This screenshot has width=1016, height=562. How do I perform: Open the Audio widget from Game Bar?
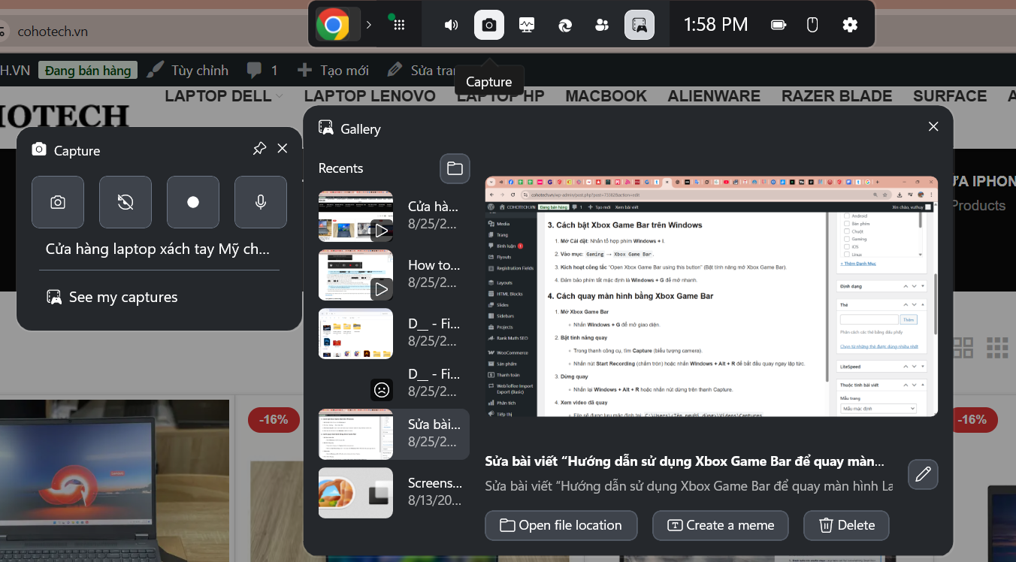(451, 25)
